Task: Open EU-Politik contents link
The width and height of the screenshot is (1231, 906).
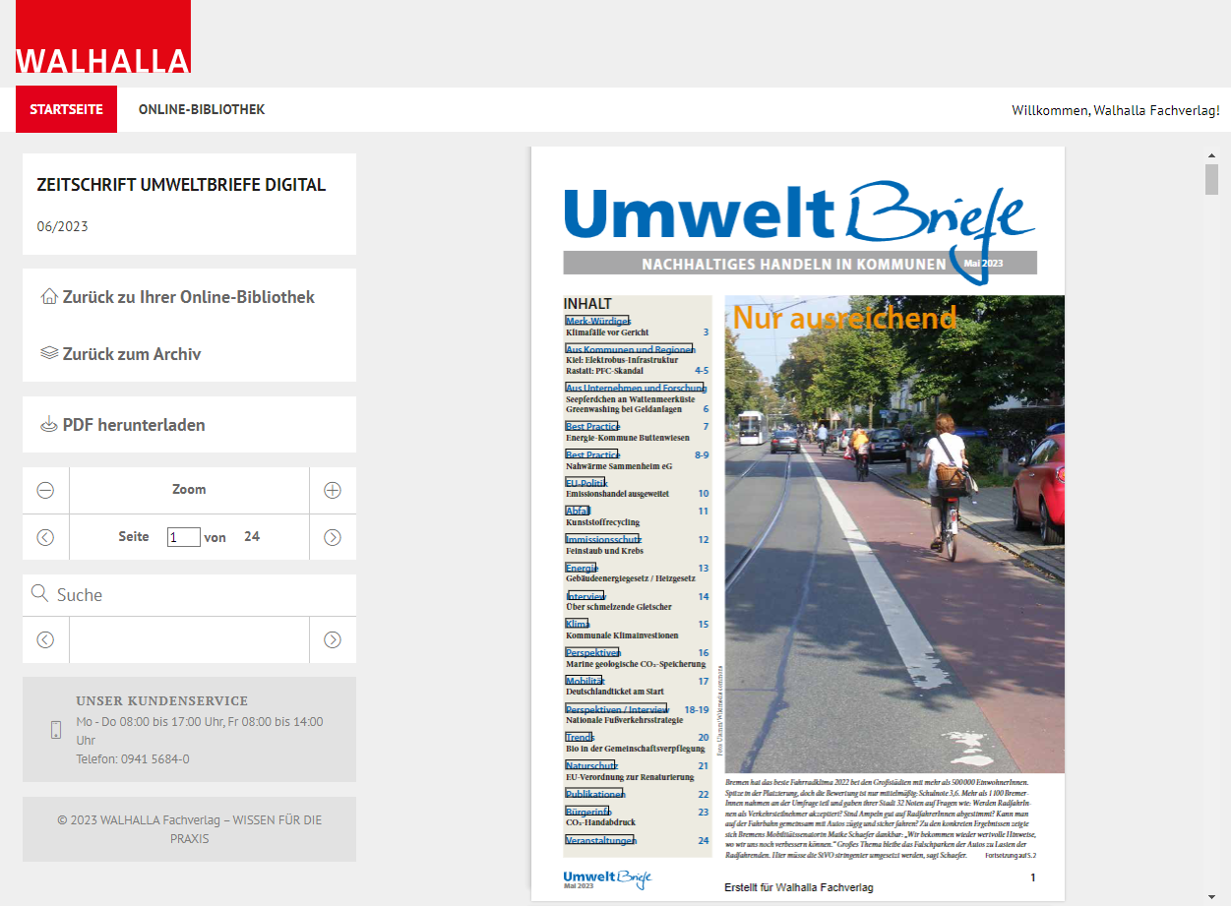Action: pyautogui.click(x=586, y=483)
